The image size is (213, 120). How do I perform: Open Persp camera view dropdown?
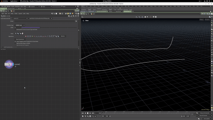click(202, 19)
